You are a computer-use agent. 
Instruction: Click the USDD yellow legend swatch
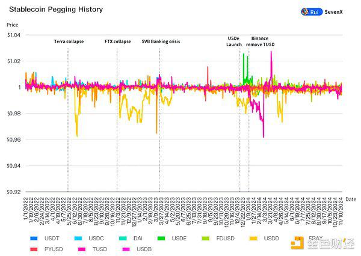pyautogui.click(x=253, y=239)
